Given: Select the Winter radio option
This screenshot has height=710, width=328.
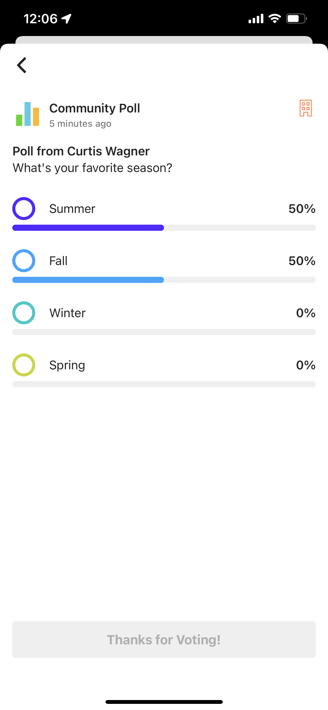Looking at the screenshot, I should point(24,313).
